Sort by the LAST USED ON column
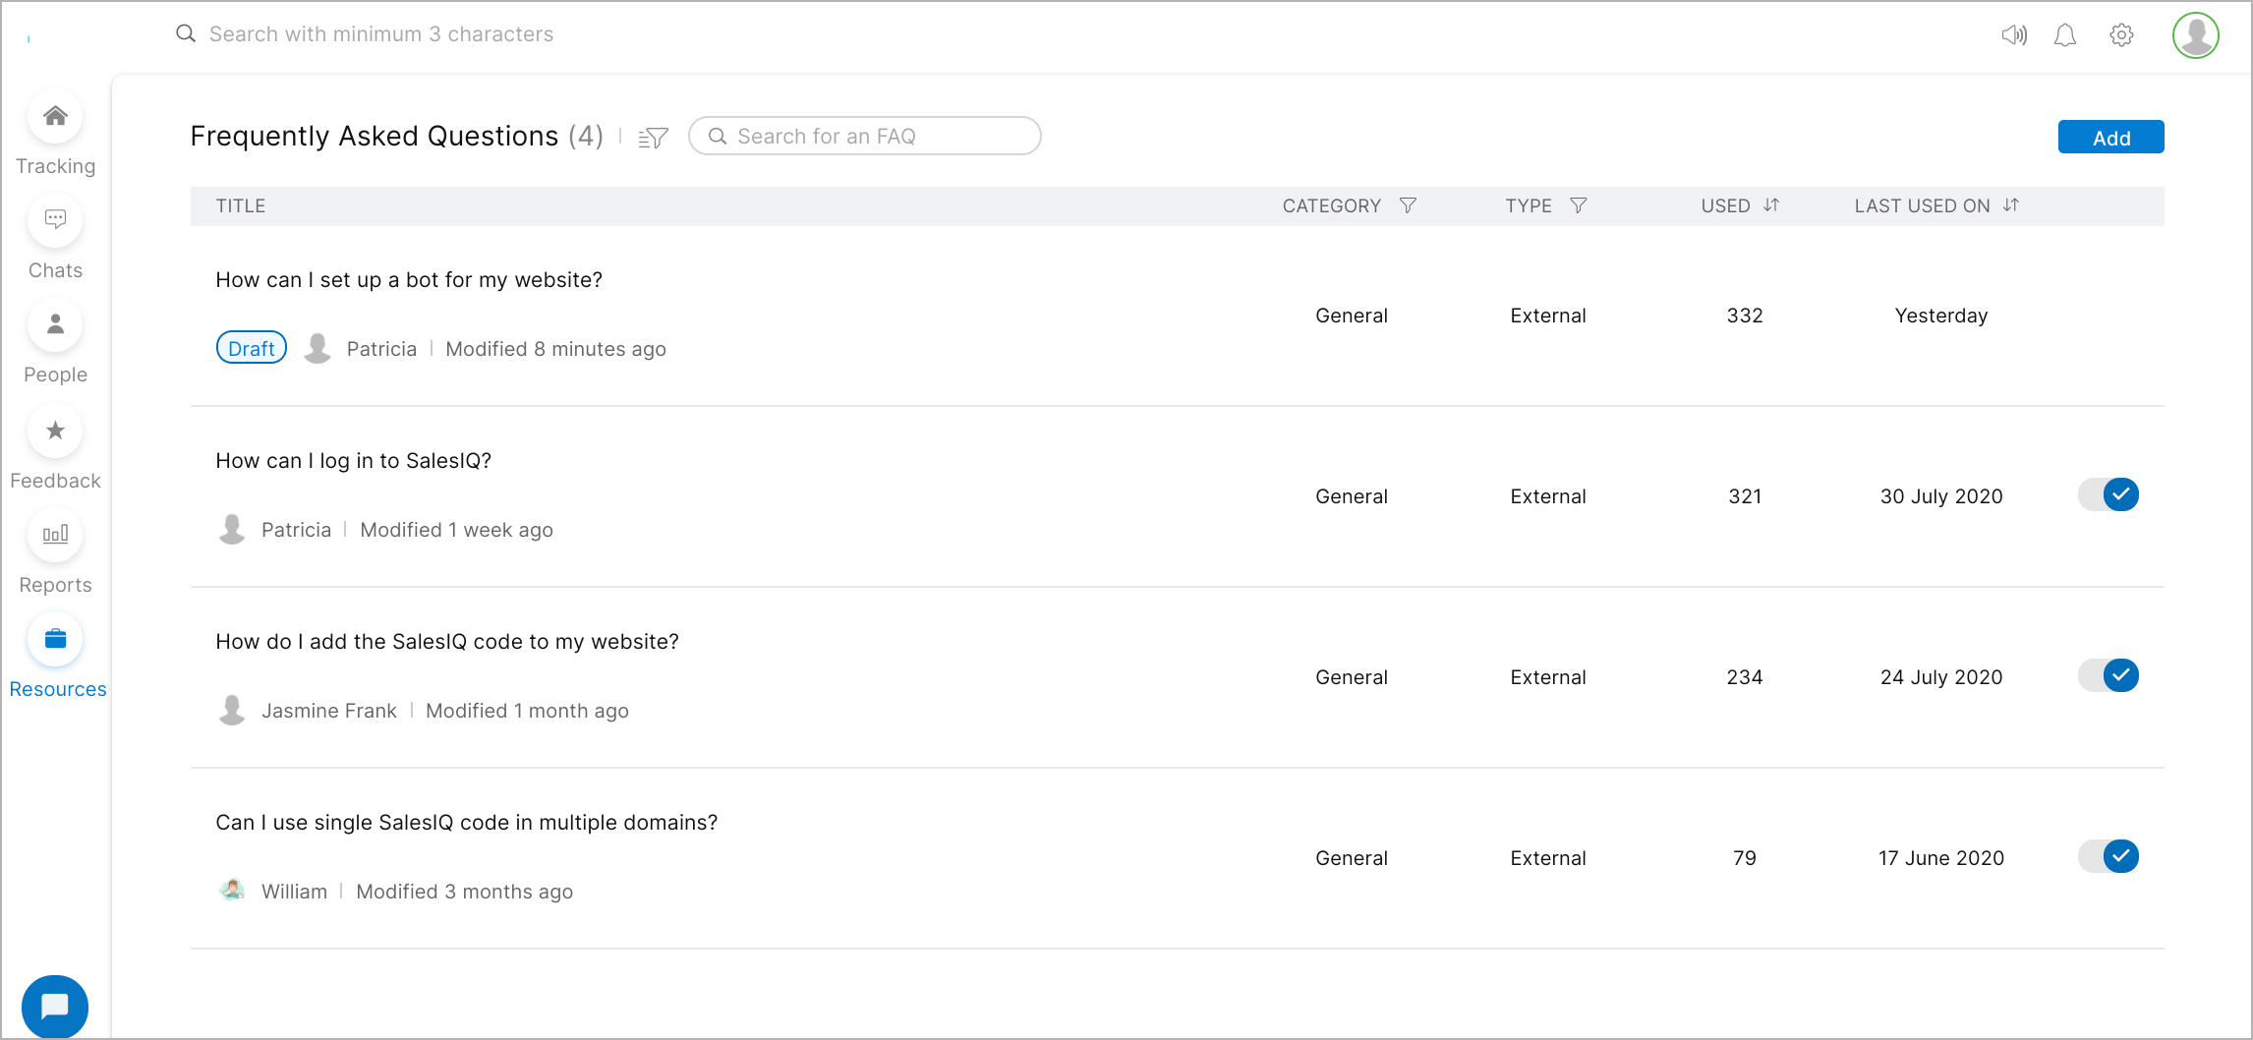 coord(2011,205)
